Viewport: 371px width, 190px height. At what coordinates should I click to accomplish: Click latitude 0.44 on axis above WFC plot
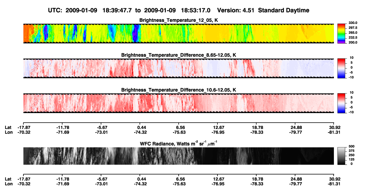pos(142,127)
